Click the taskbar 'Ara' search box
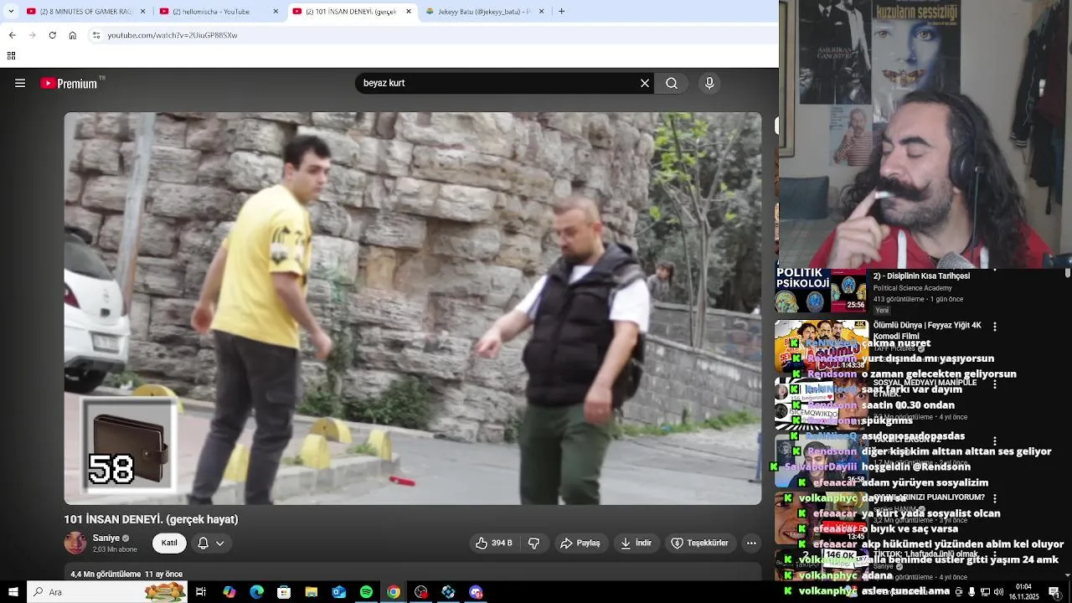This screenshot has height=603, width=1072. tap(107, 592)
